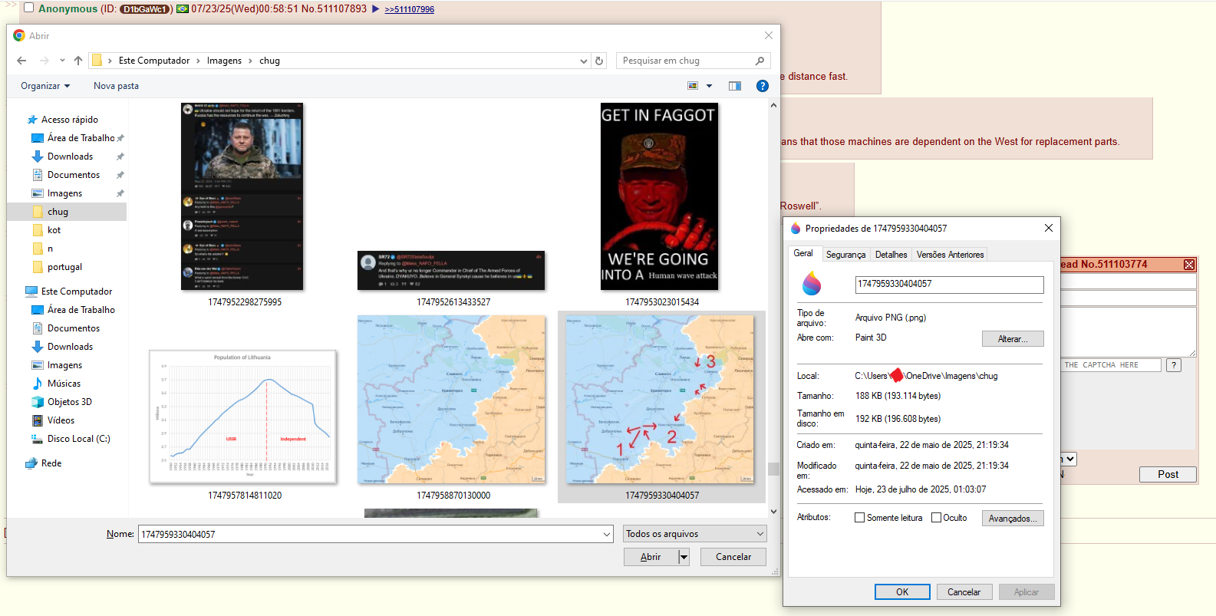Toggle post checkbox beside Anonymous

28,8
